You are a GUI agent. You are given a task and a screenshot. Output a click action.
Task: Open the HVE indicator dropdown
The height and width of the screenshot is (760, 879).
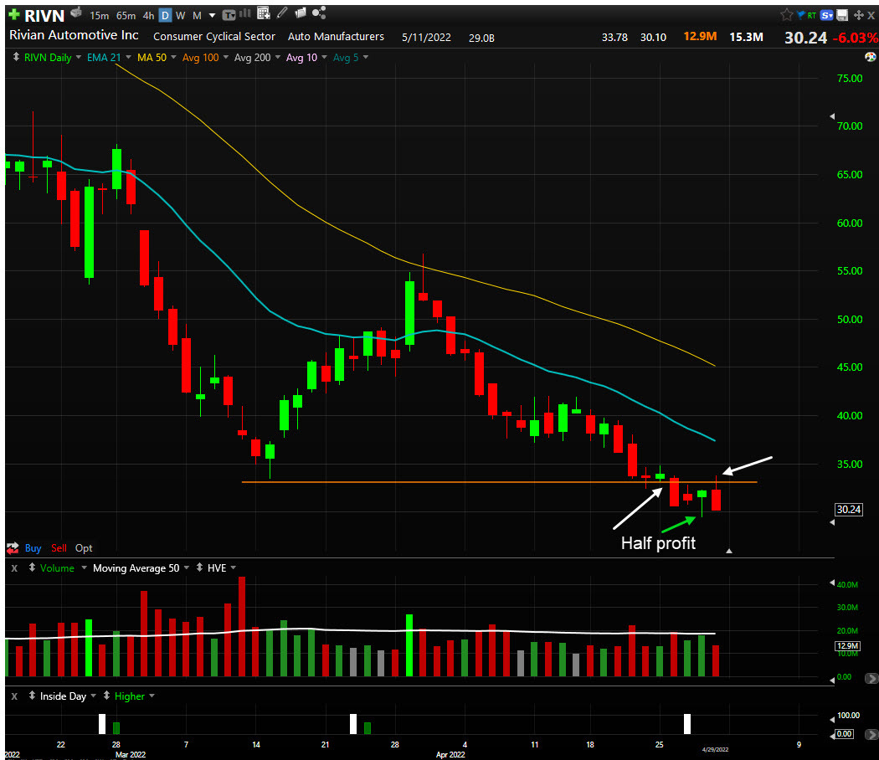click(234, 567)
